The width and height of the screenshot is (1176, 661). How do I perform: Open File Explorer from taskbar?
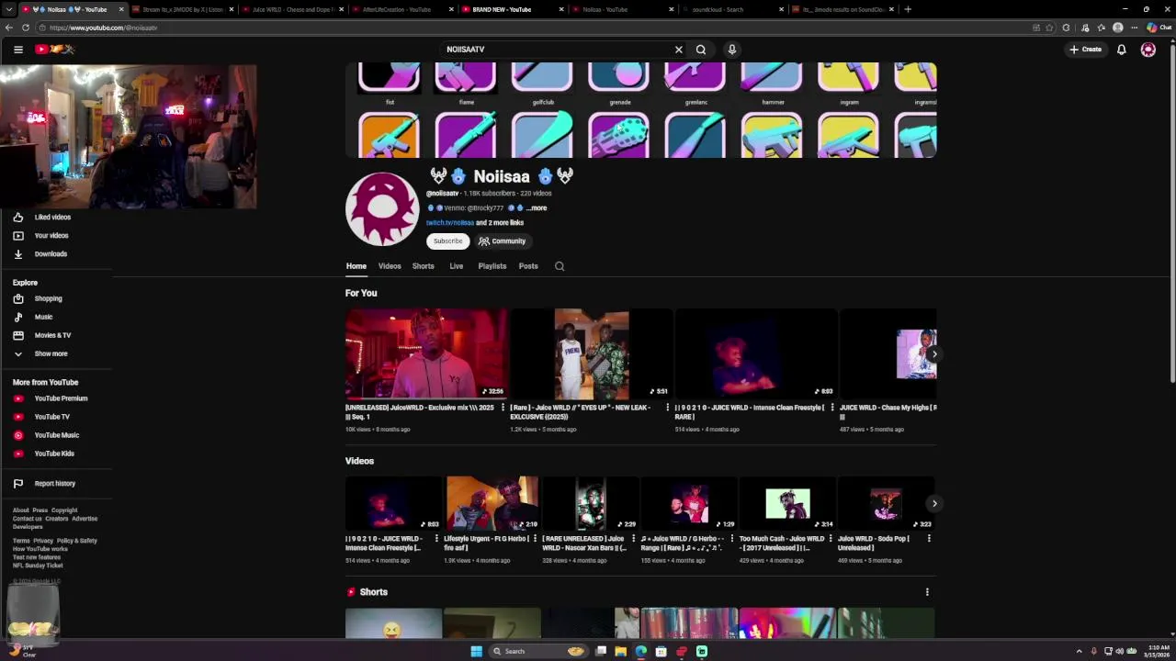click(621, 651)
